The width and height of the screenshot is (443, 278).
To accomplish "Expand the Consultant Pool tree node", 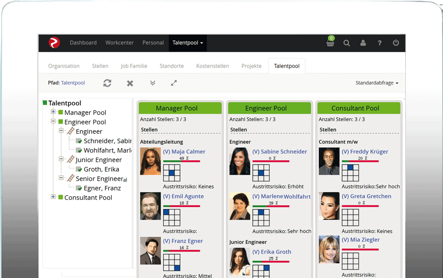I will pyautogui.click(x=53, y=197).
